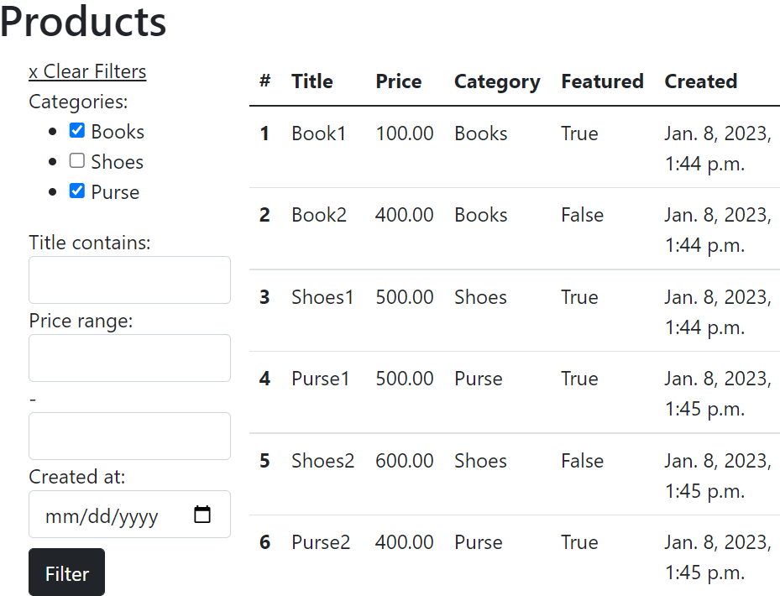Click the Title column header
Screen dimensions: 780x596
(312, 81)
